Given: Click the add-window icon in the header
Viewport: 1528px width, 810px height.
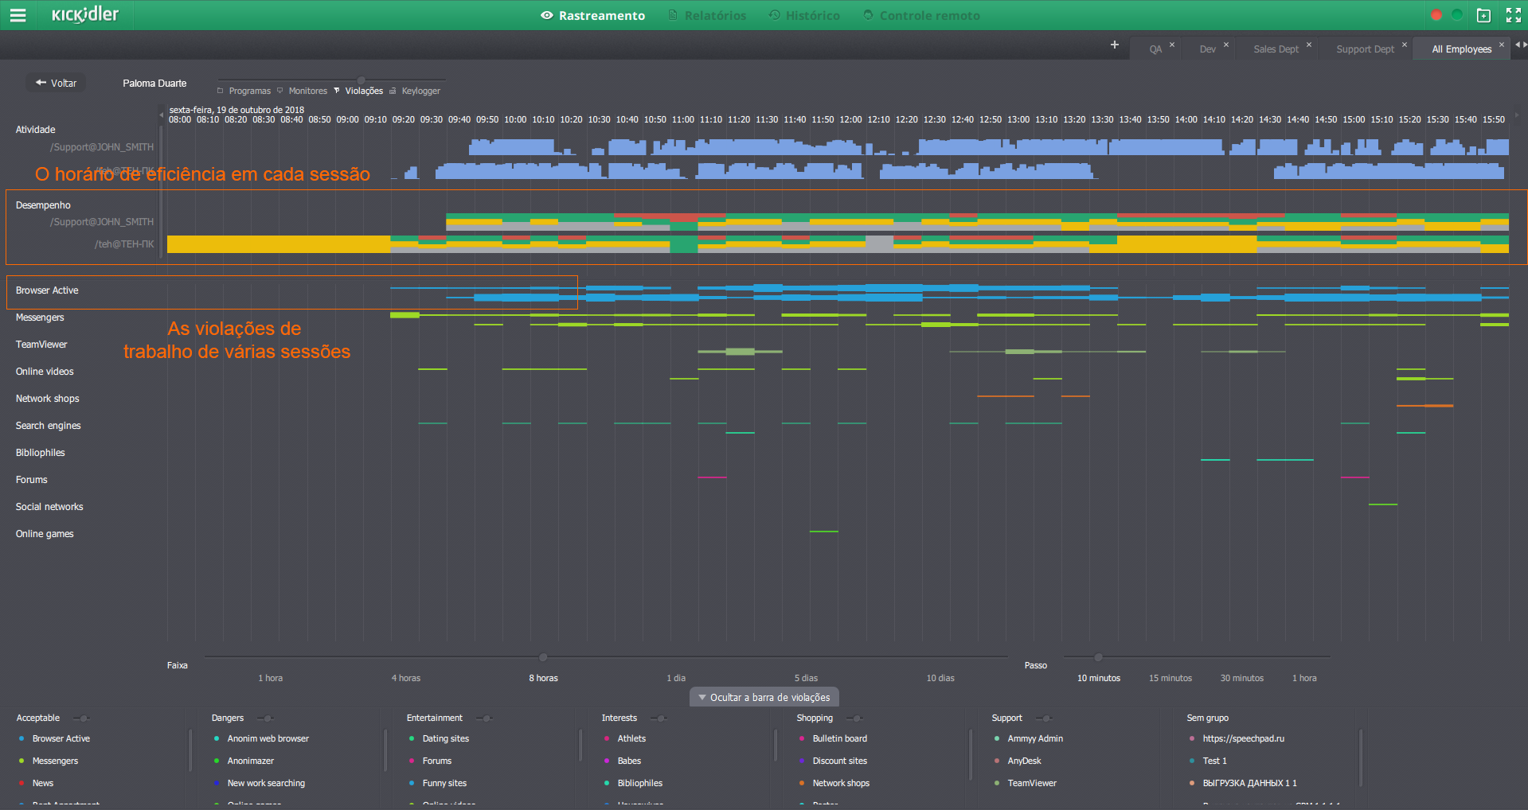Looking at the screenshot, I should pos(1483,15).
